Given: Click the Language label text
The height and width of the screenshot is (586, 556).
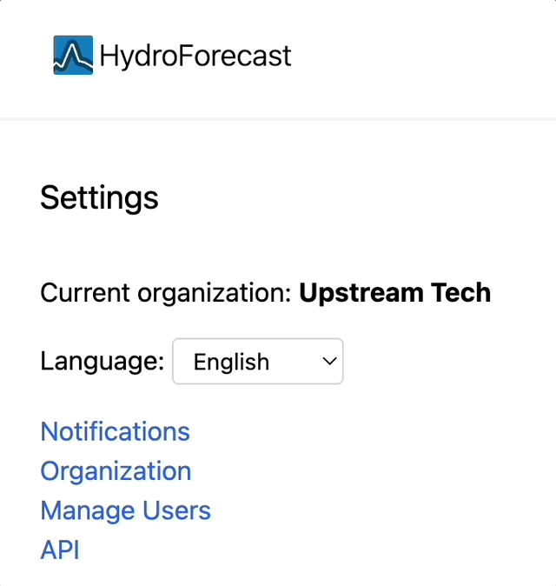Looking at the screenshot, I should (103, 362).
